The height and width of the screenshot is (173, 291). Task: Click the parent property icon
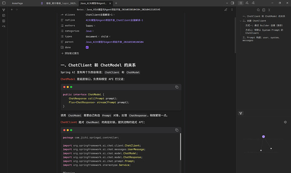pos(62,42)
